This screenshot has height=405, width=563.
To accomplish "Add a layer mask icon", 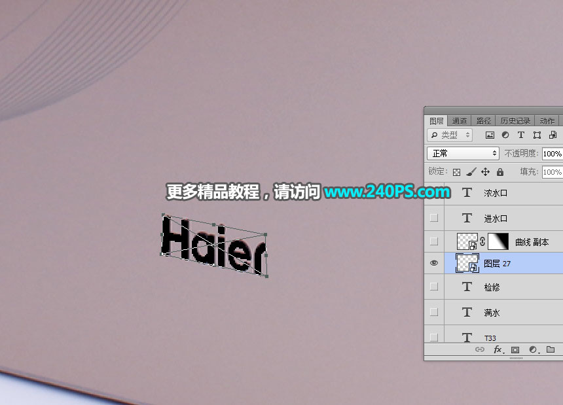I will tap(515, 350).
